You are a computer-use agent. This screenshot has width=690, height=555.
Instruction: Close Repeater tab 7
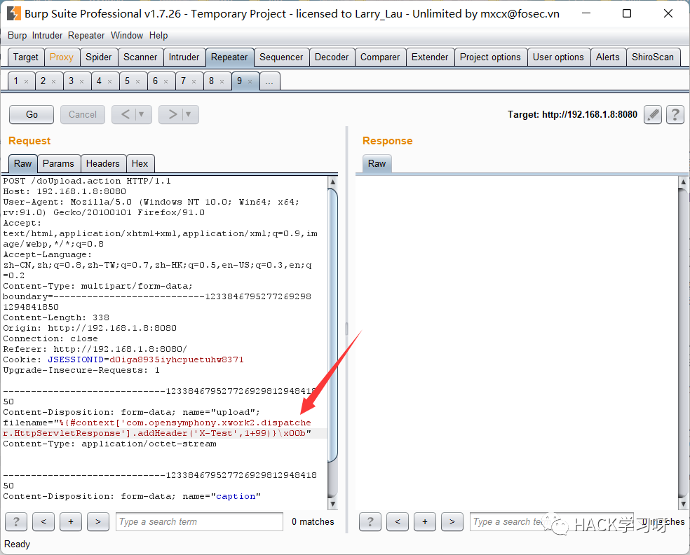[x=194, y=81]
